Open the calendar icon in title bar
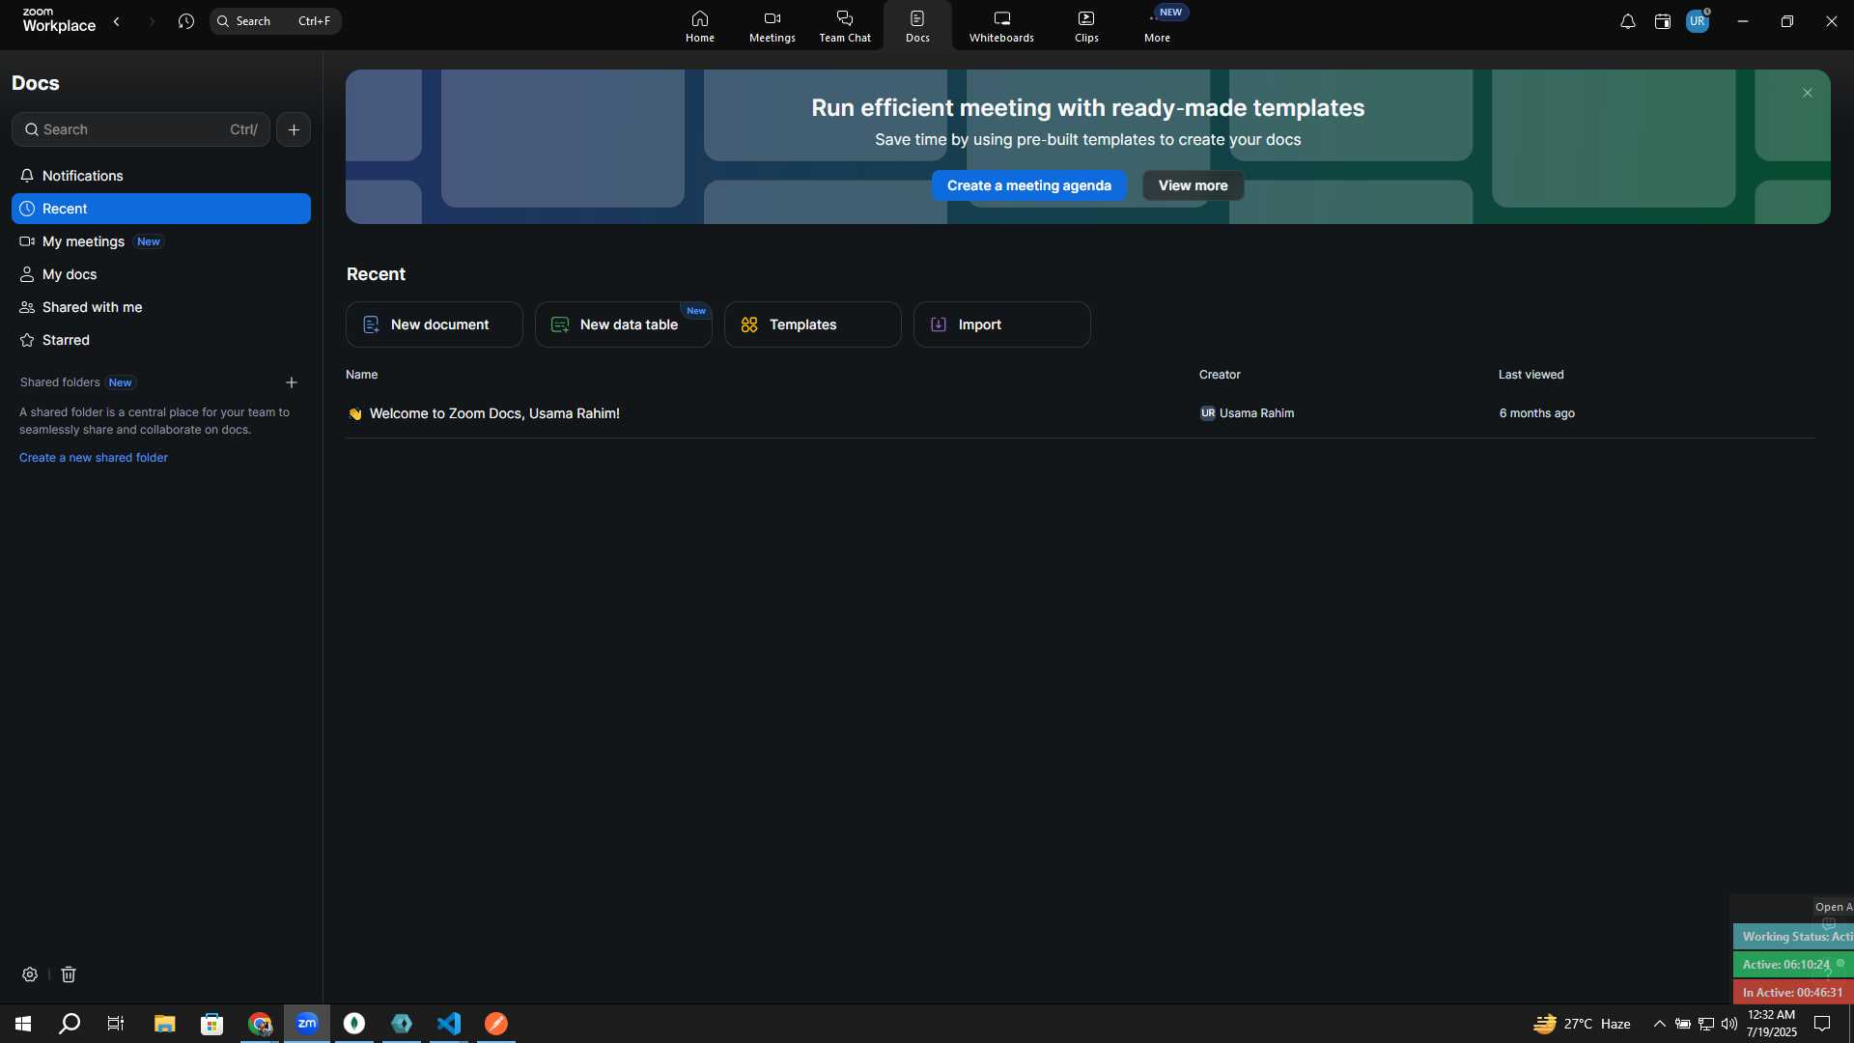Image resolution: width=1854 pixels, height=1043 pixels. pyautogui.click(x=1662, y=21)
